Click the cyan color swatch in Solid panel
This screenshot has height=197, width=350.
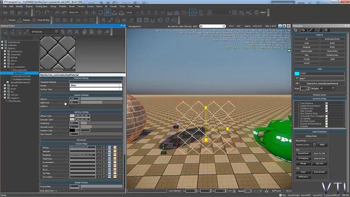297,73
